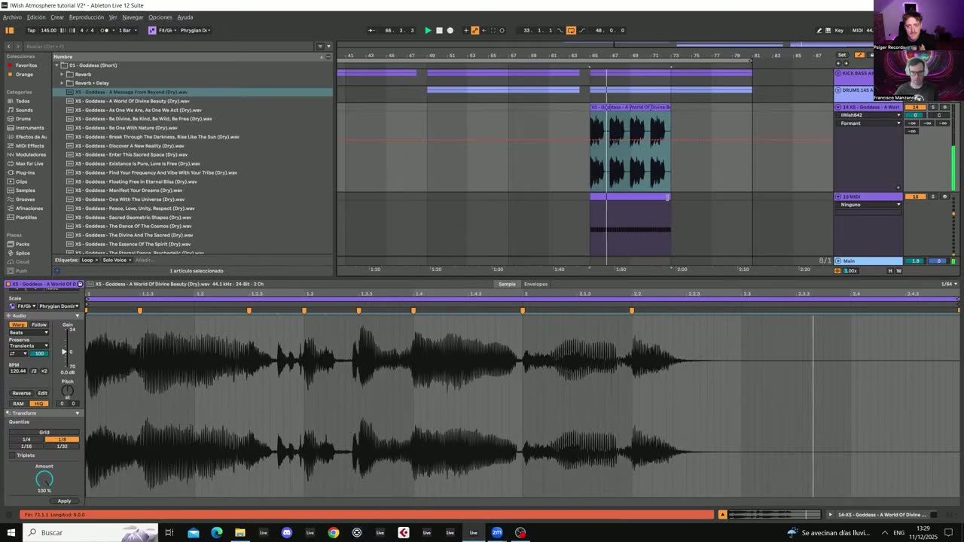Collapse the Transform section

pos(77,413)
